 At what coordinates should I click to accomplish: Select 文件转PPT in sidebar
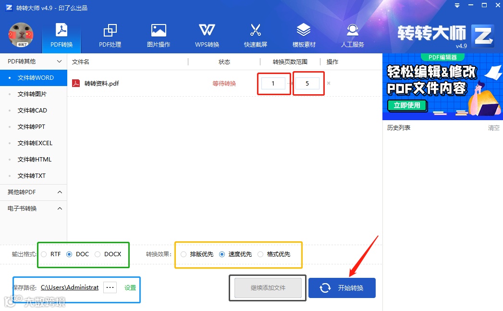click(33, 127)
